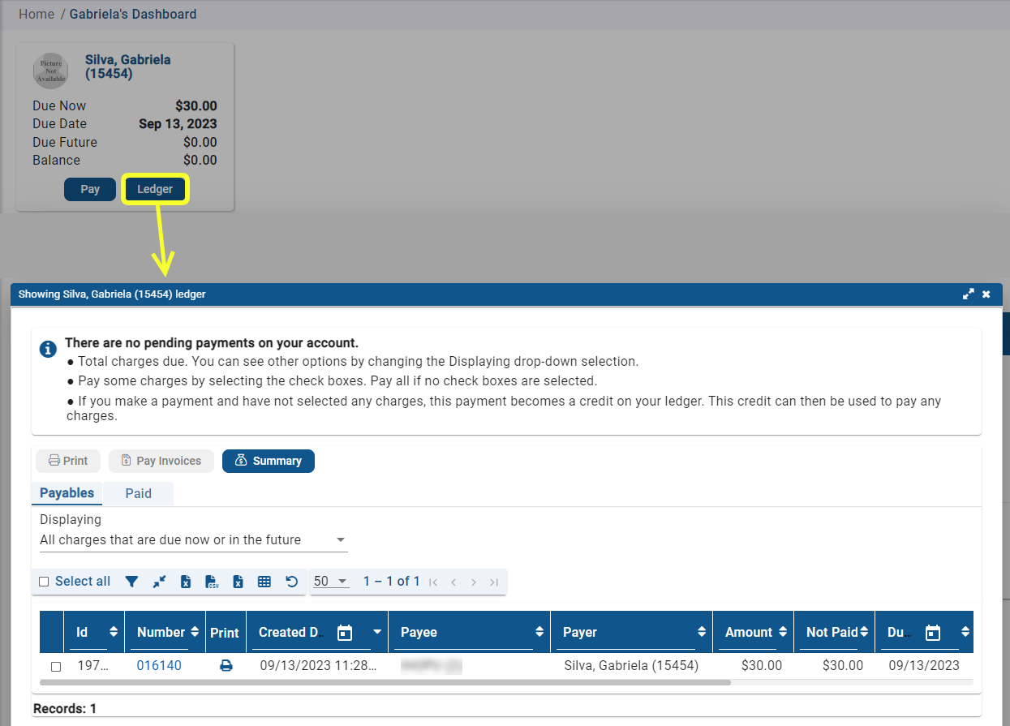Viewport: 1010px width, 726px height.
Task: Select the Payables tab
Action: tap(67, 493)
